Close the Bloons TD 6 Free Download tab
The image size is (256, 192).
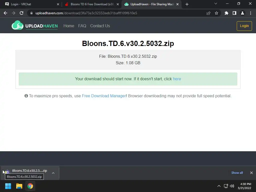[x=118, y=4]
